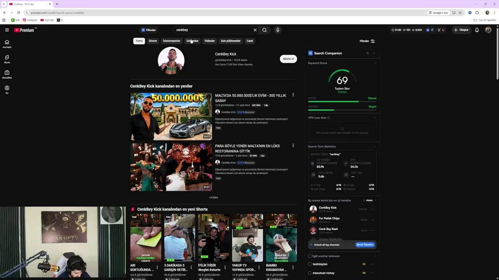The image size is (499, 280).
Task: Open the instagram bookmark
Action: 30,20
